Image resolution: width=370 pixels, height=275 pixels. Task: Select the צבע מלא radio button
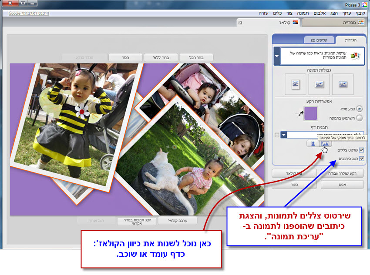pos(359,109)
